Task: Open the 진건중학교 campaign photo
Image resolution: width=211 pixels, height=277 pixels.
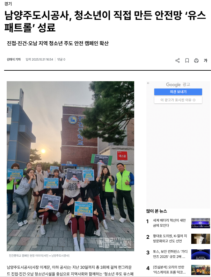Action: [x=70, y=166]
